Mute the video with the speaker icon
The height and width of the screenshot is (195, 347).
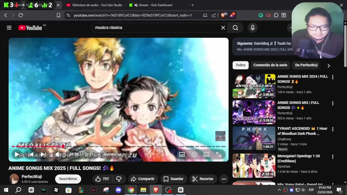tap(58, 154)
